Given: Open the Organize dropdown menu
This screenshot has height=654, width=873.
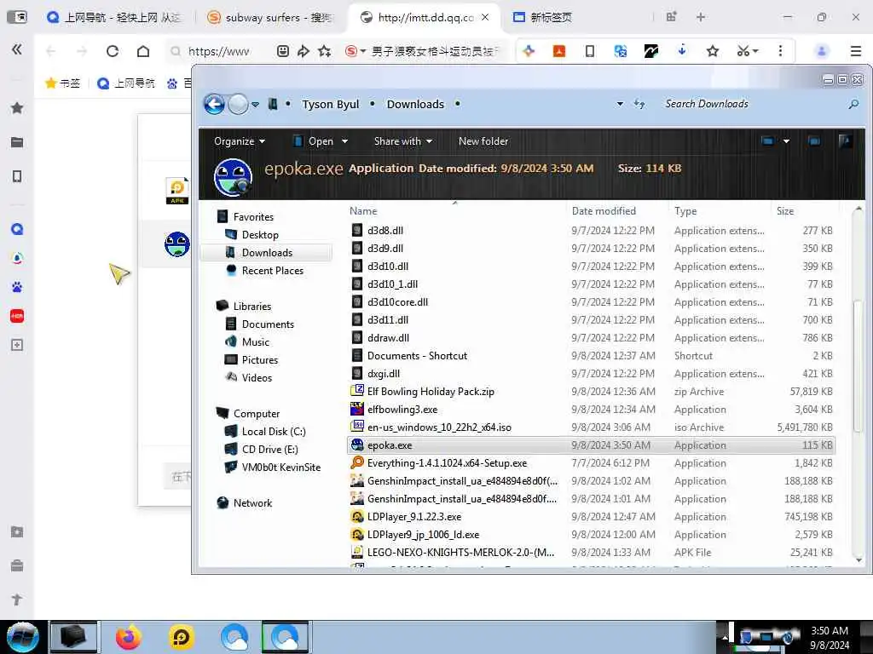Looking at the screenshot, I should point(240,141).
